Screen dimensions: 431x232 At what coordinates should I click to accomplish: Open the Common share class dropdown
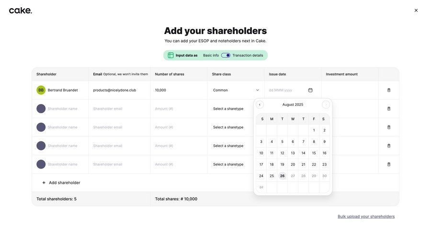(x=236, y=90)
